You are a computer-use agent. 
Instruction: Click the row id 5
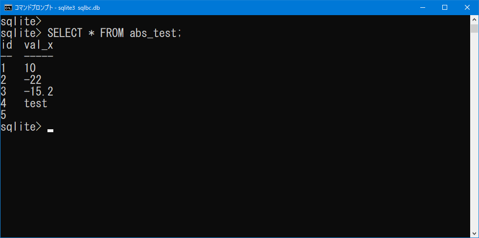[x=3, y=115]
